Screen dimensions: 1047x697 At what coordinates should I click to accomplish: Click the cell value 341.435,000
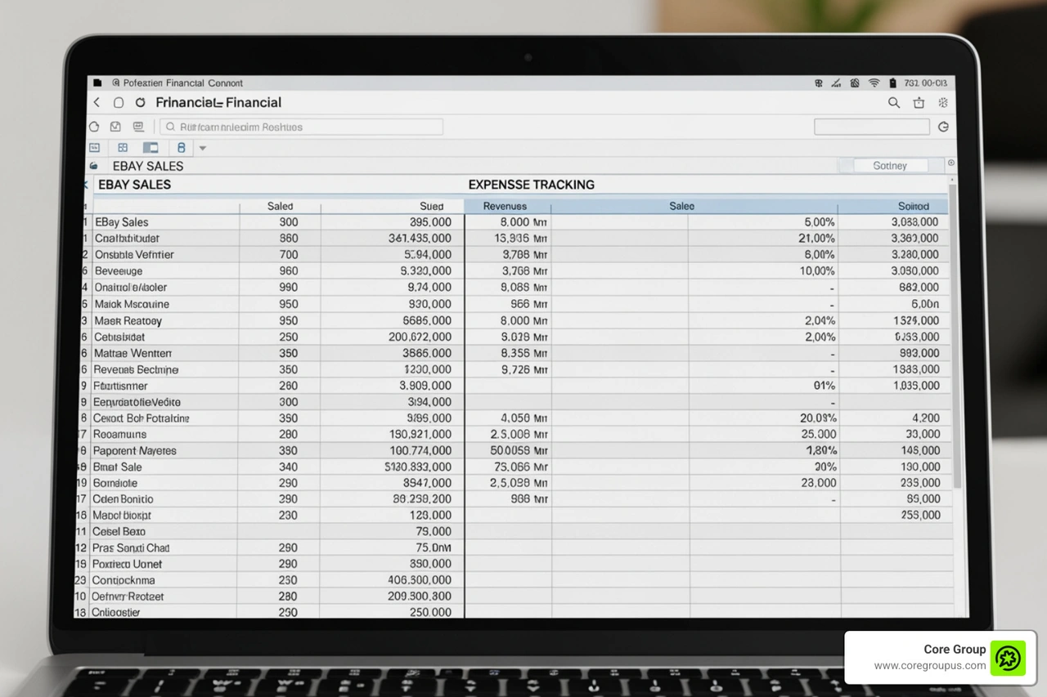point(420,239)
